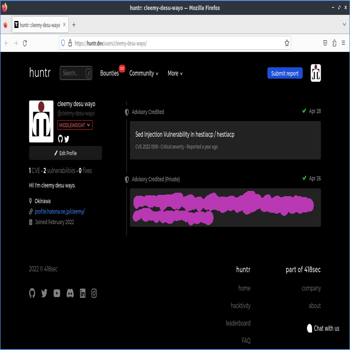Open the footer hacktivity link
The width and height of the screenshot is (350, 350).
tap(241, 305)
